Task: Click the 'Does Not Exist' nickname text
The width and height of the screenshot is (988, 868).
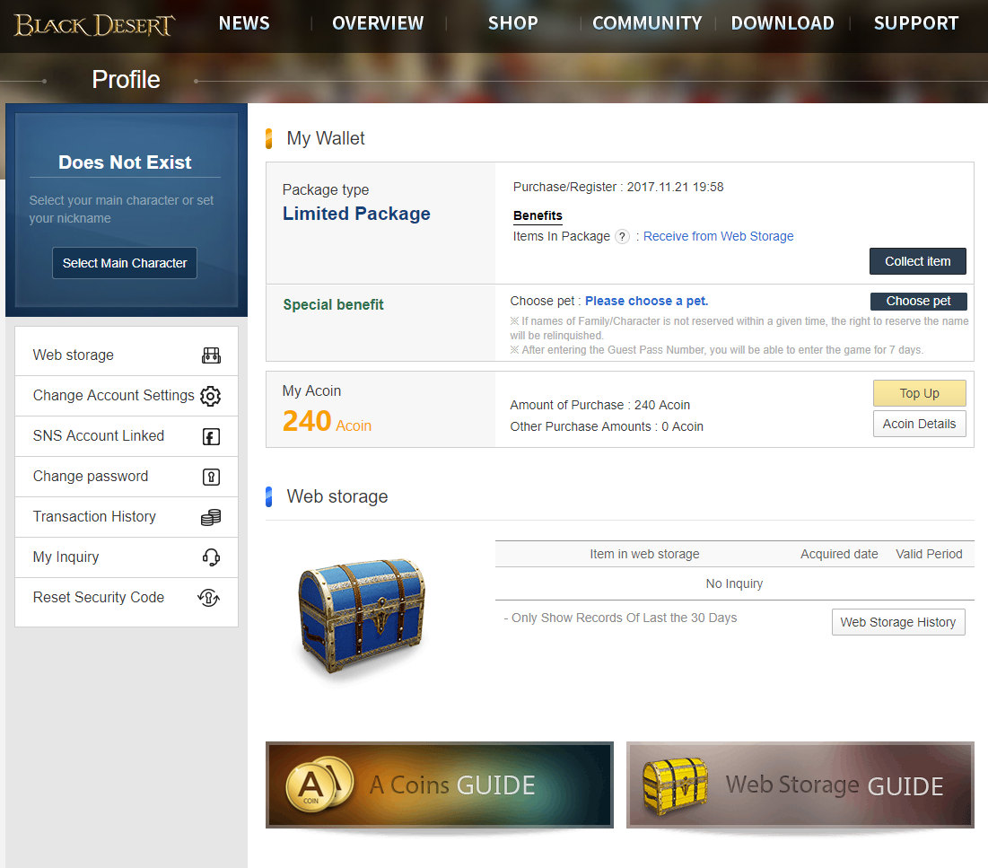Action: 125,162
